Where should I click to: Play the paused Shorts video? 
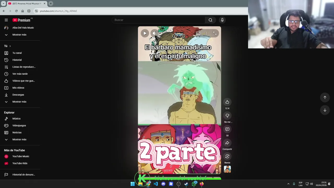(145, 33)
